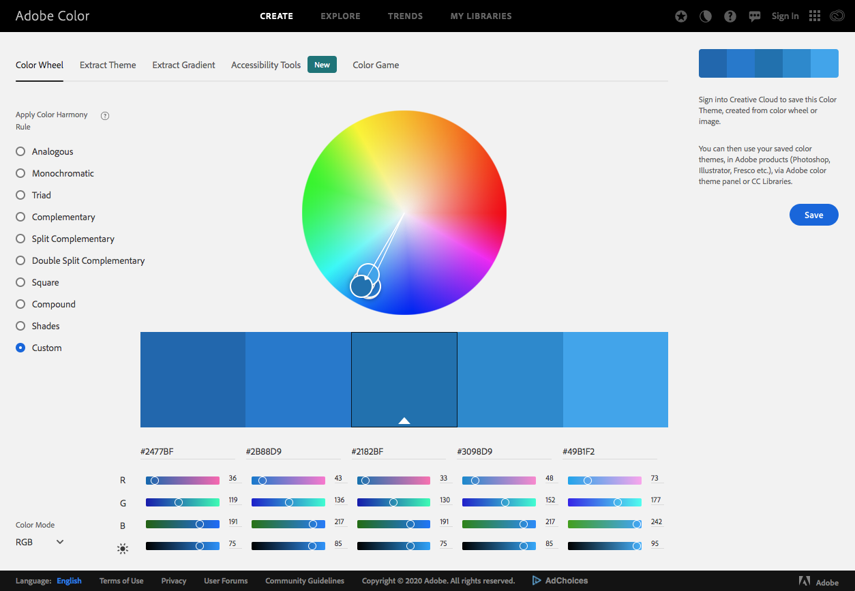Open the feedback chat bubble icon
Screen dimensions: 855x591
(755, 16)
